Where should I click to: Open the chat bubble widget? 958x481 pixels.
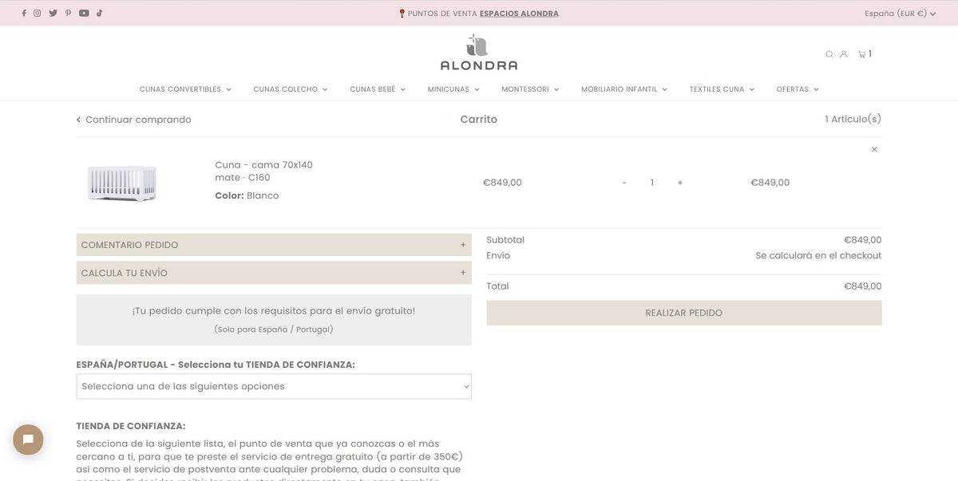click(28, 440)
